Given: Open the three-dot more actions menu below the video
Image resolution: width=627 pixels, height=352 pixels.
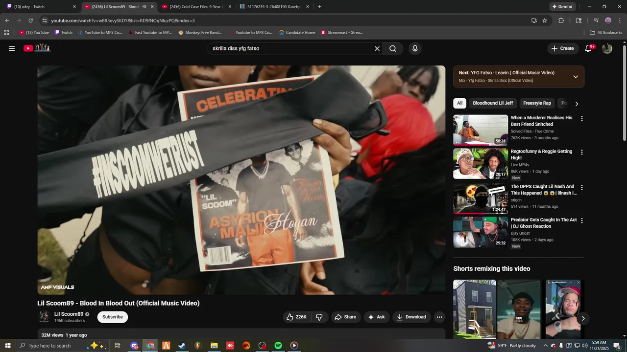Looking at the screenshot, I should click(x=439, y=317).
